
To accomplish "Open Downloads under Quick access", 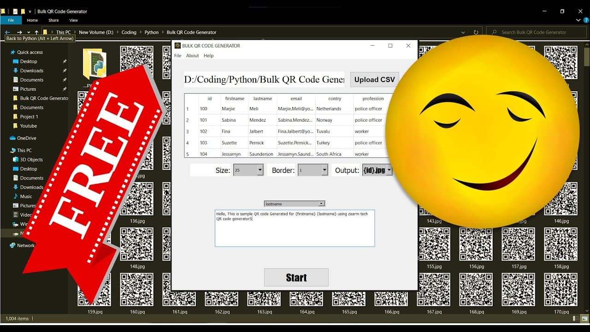I will tap(28, 71).
